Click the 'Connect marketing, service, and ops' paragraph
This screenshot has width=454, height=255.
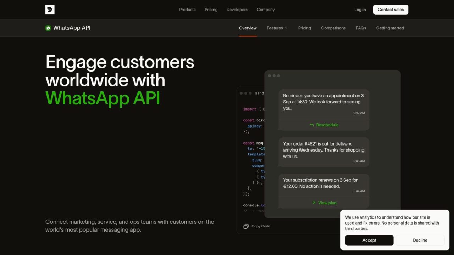130,226
